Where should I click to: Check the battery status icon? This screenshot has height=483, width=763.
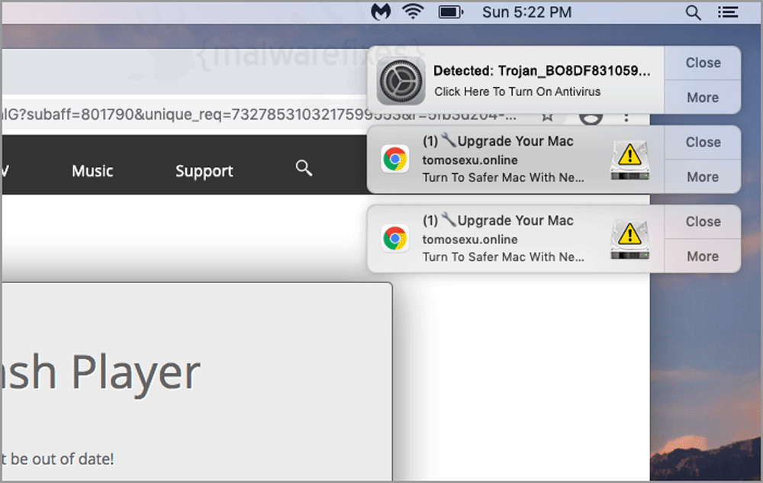[x=450, y=11]
